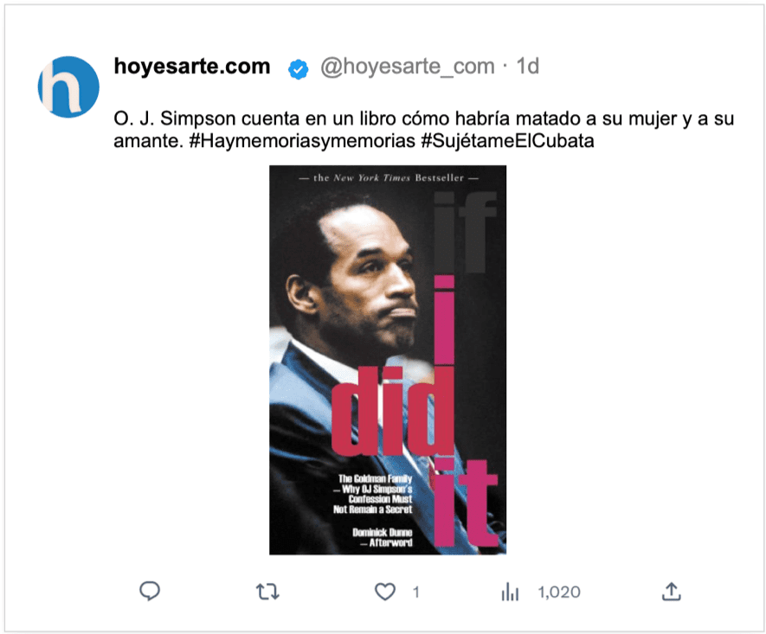
Task: Click the Goldman Family caption on cover
Action: click(373, 494)
